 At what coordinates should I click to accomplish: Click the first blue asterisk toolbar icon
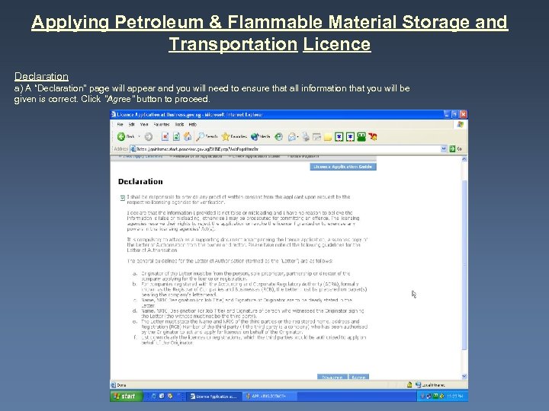click(339, 137)
